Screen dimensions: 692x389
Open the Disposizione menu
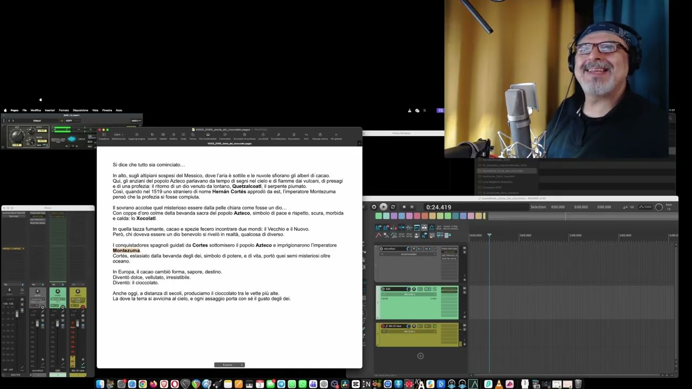click(x=81, y=110)
